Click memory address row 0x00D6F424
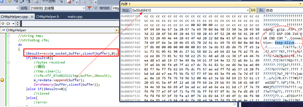Image resolution: width=303 pixels, height=107 pixels. [x=131, y=34]
